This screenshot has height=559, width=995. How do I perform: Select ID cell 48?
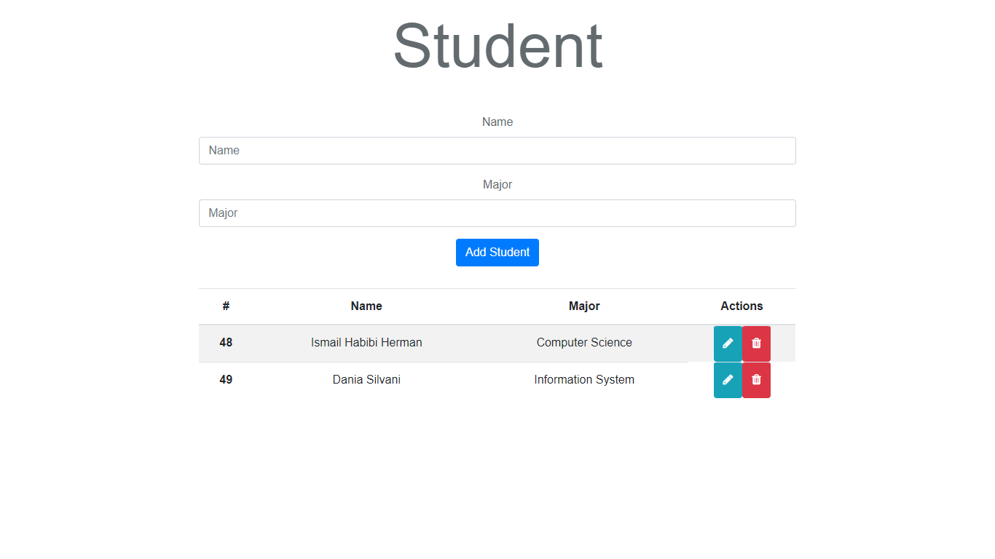click(226, 343)
